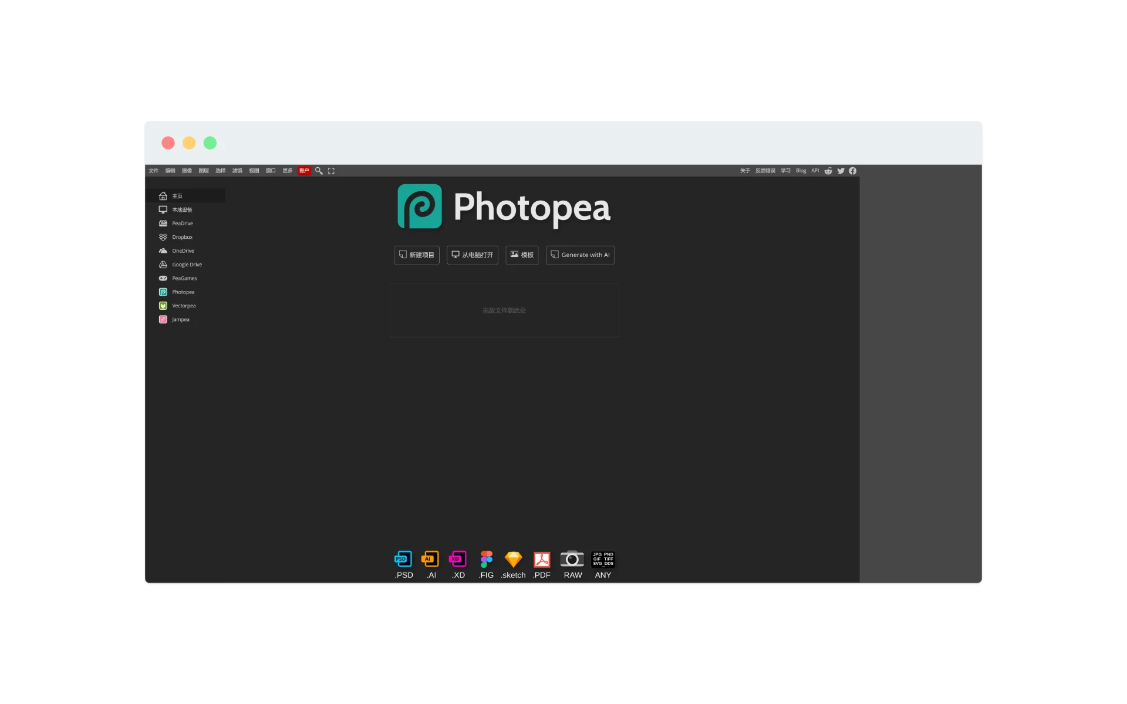This screenshot has width=1127, height=704.
Task: Select Dropbox in the sidebar
Action: [182, 237]
